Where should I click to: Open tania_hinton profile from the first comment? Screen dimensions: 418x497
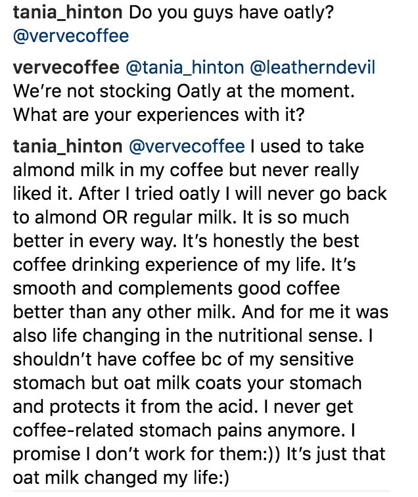(x=68, y=13)
